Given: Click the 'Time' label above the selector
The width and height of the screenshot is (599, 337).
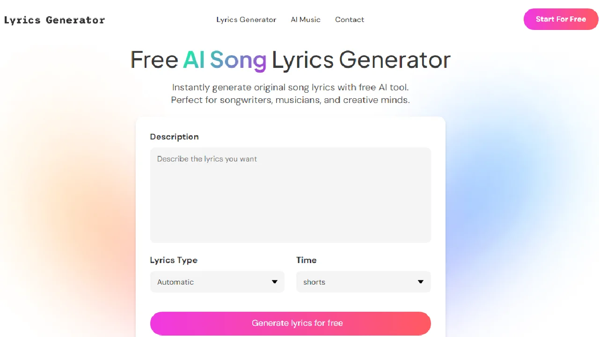Looking at the screenshot, I should coord(307,260).
